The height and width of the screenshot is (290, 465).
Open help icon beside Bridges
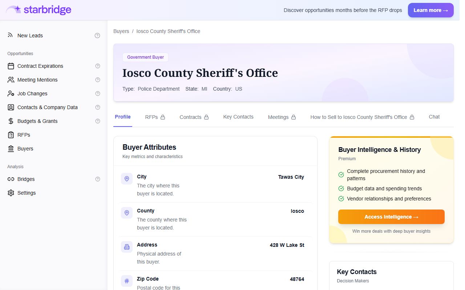pyautogui.click(x=97, y=179)
